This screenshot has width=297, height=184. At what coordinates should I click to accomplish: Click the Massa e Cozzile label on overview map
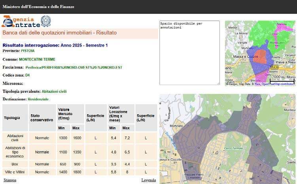[x=246, y=57]
